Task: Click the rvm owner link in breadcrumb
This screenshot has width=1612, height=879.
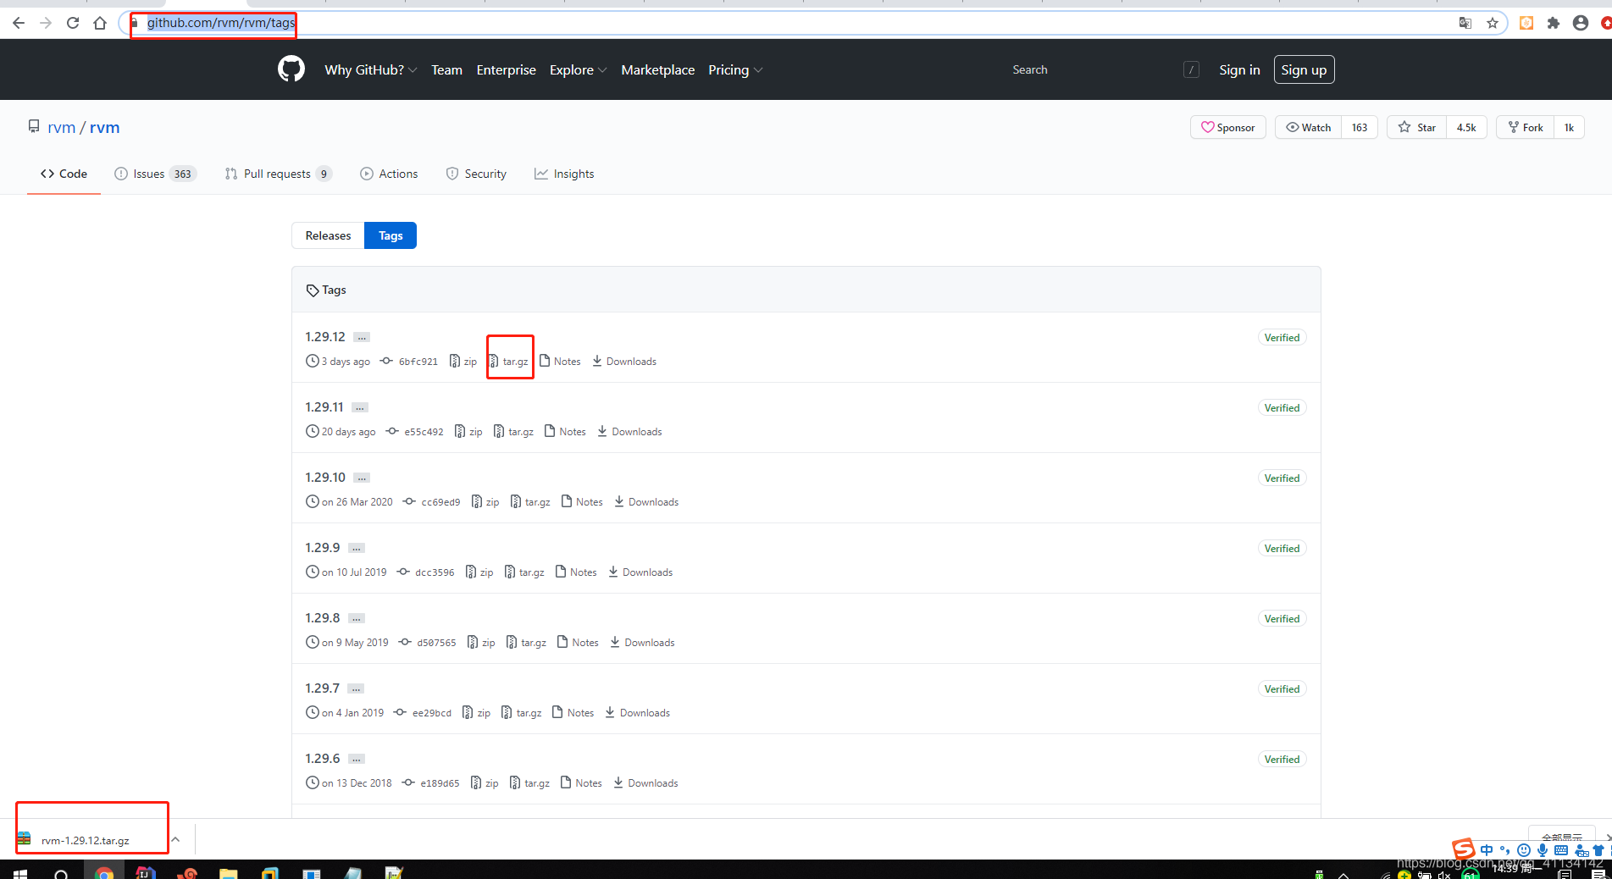Action: 61,127
